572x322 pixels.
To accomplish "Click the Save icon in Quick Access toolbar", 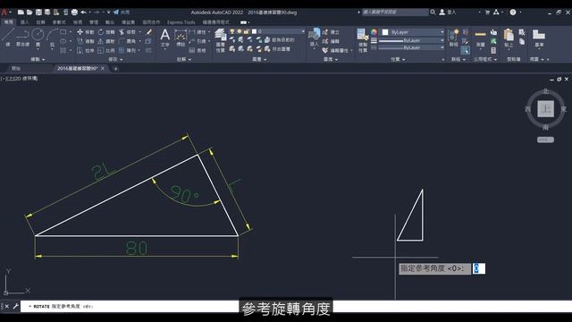I will (x=38, y=12).
